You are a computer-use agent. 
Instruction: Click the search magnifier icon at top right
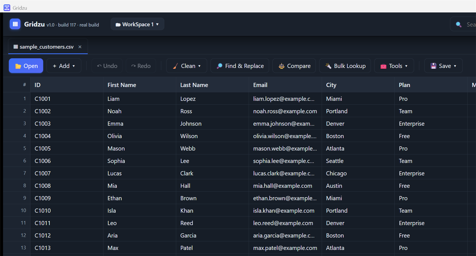pos(459,24)
